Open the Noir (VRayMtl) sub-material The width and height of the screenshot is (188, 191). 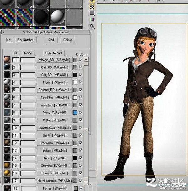[55, 158]
